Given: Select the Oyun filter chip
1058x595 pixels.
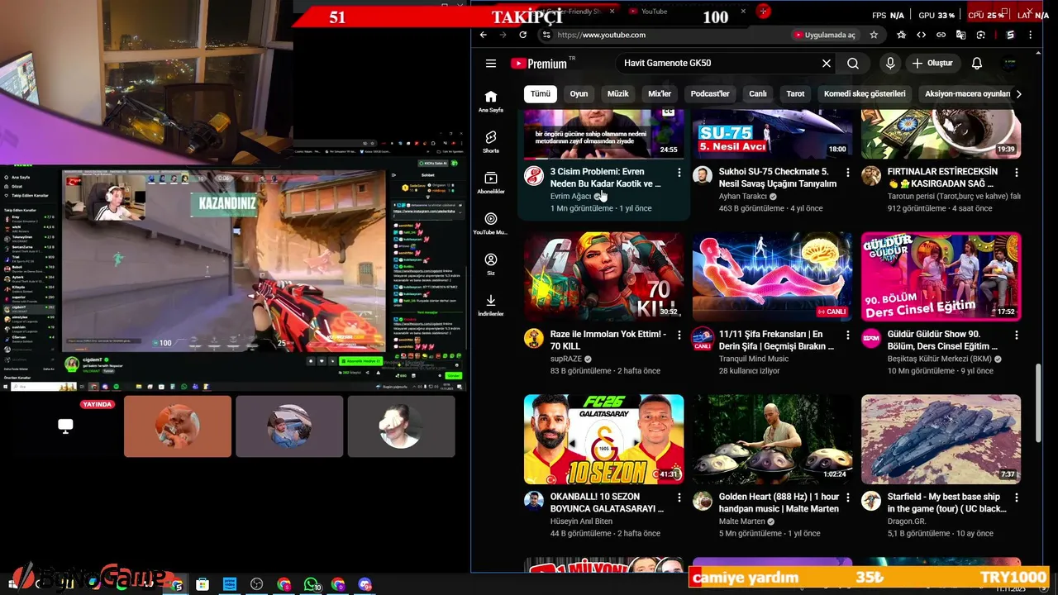Looking at the screenshot, I should point(579,94).
